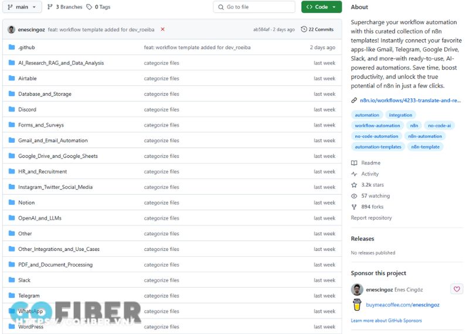Click the eye icon beside 57 watching

(x=354, y=196)
